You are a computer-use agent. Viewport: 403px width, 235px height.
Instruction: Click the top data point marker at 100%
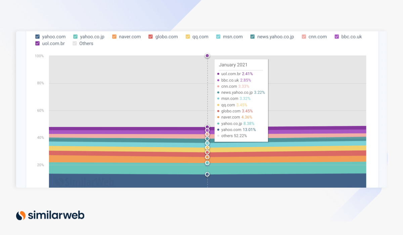[x=207, y=56]
